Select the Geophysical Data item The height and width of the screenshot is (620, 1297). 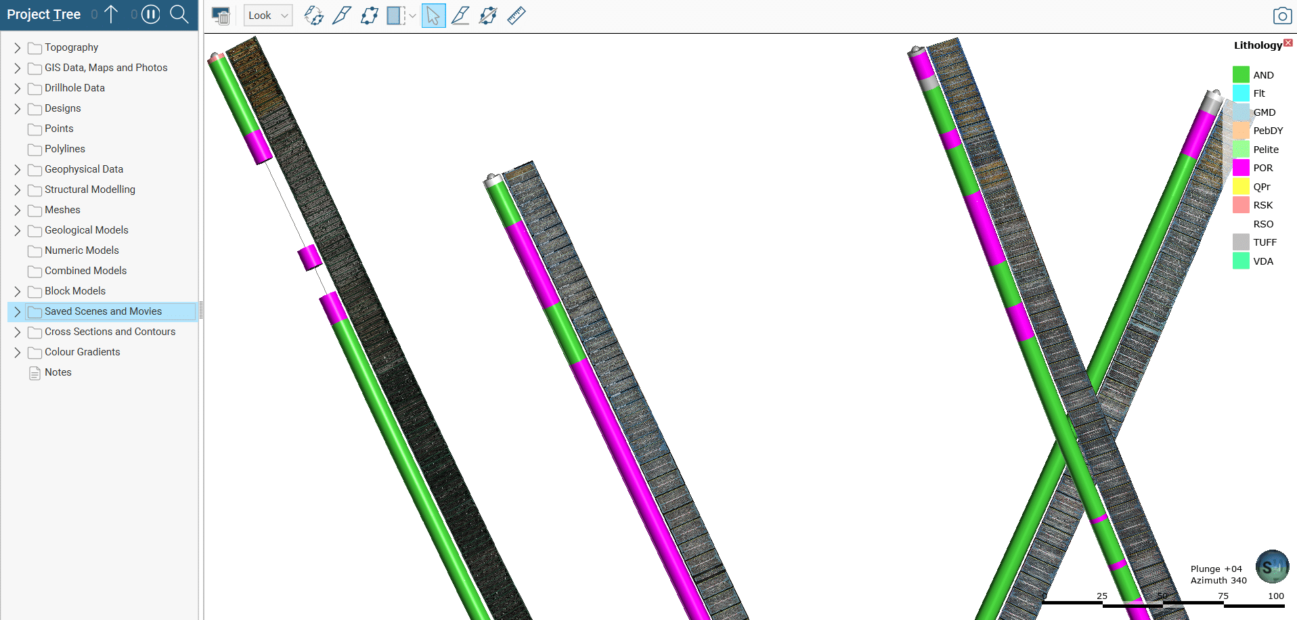pyautogui.click(x=84, y=169)
